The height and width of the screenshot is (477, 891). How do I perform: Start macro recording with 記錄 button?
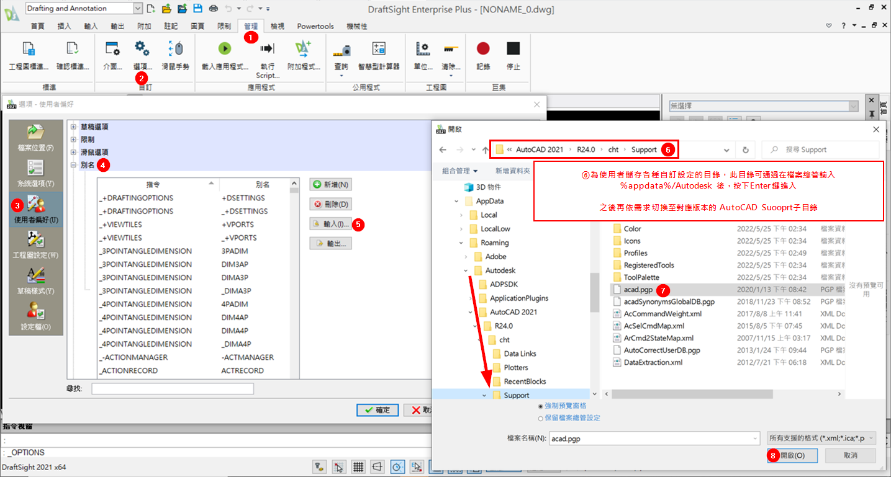483,48
